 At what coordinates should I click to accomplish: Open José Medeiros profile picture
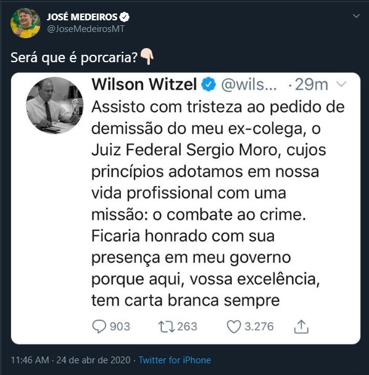[x=25, y=23]
